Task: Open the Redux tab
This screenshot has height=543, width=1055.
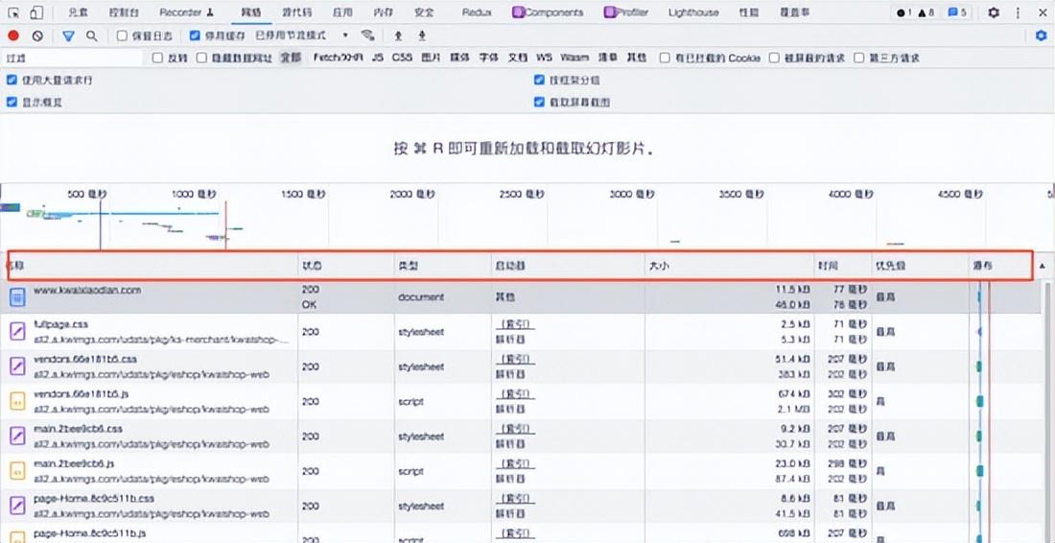Action: 477,12
